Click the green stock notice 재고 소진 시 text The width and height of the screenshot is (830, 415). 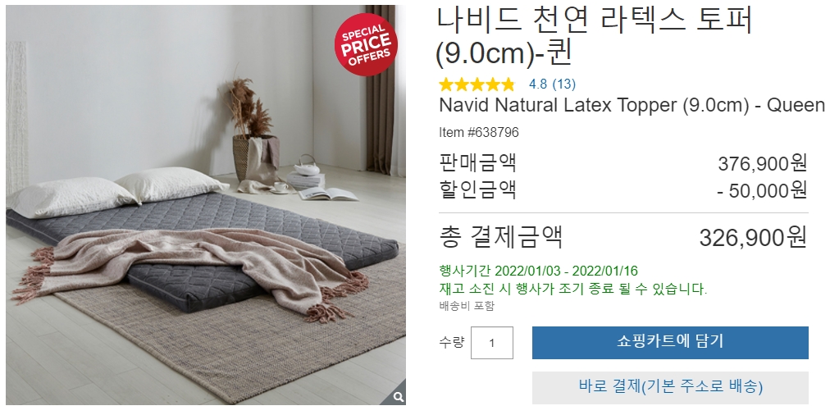tap(572, 289)
